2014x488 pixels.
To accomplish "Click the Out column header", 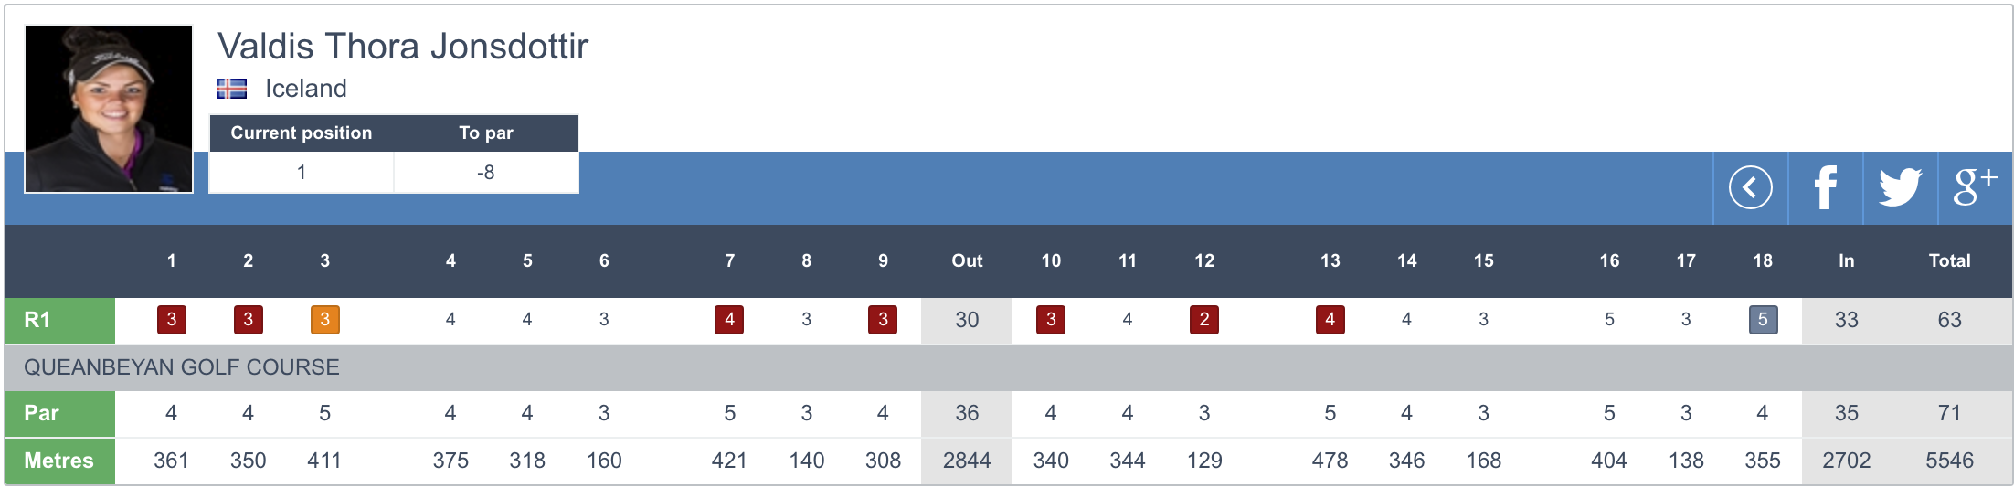I will pos(966,260).
